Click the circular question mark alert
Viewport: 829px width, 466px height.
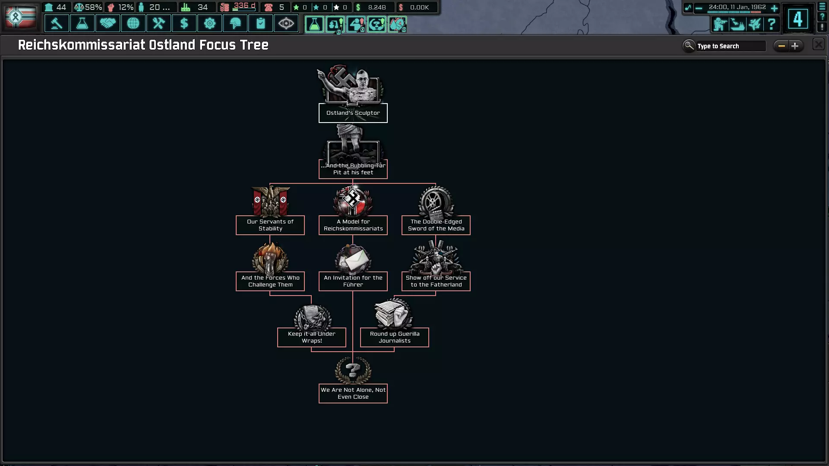click(x=377, y=24)
